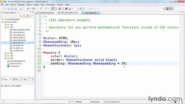185x104 pixels.
Task: Maximize the Project Explorer panel
Action: pyautogui.click(x=33, y=12)
